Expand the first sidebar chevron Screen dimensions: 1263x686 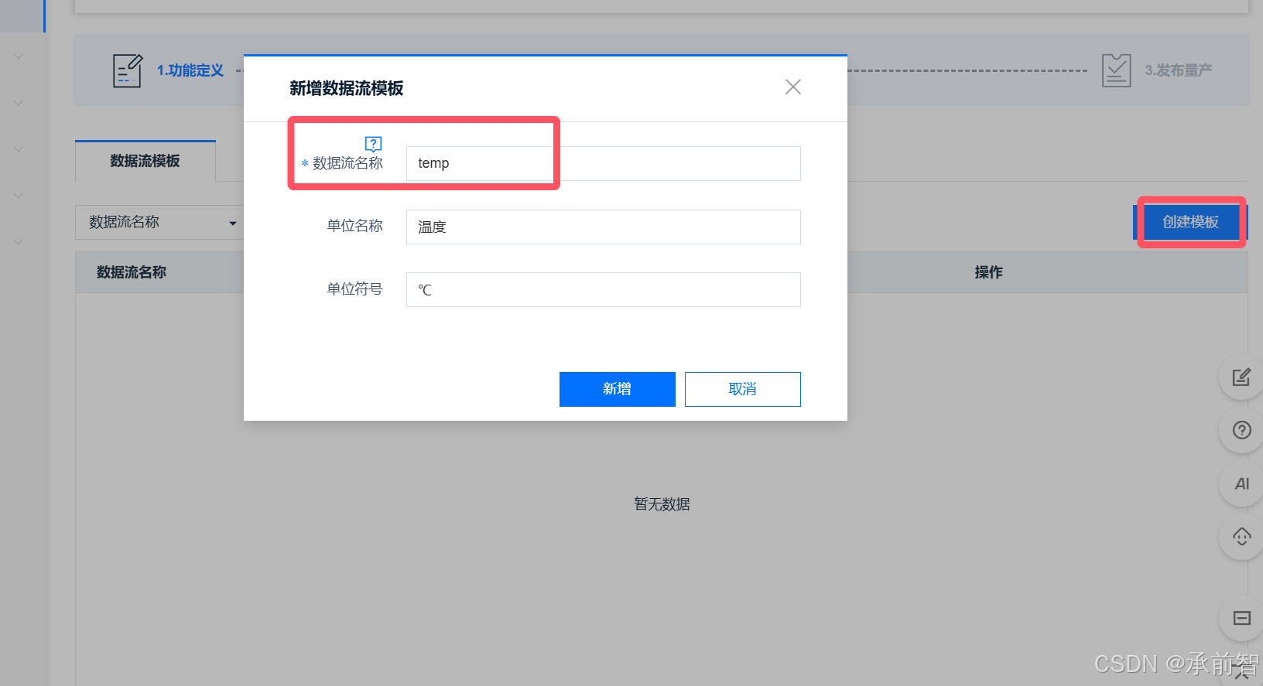[18, 56]
